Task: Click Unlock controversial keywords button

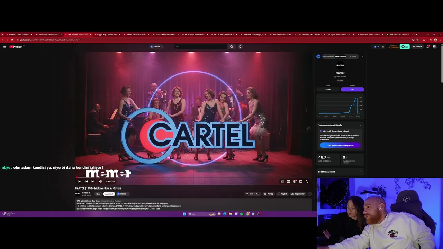Action: click(x=340, y=145)
